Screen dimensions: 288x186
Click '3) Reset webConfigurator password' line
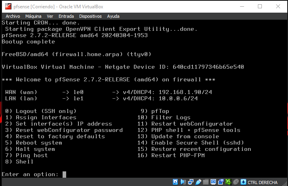coord(64,130)
